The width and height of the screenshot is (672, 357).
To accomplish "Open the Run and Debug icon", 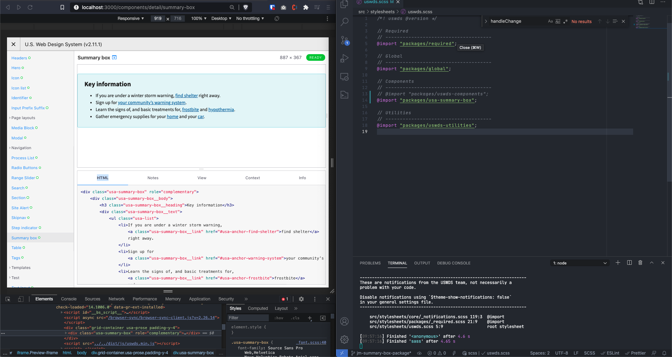I will point(344,58).
